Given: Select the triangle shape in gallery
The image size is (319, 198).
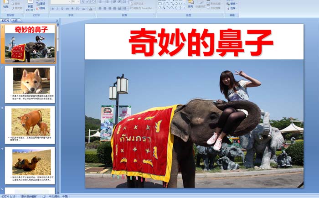Looking at the screenshot, I should click(x=164, y=4).
